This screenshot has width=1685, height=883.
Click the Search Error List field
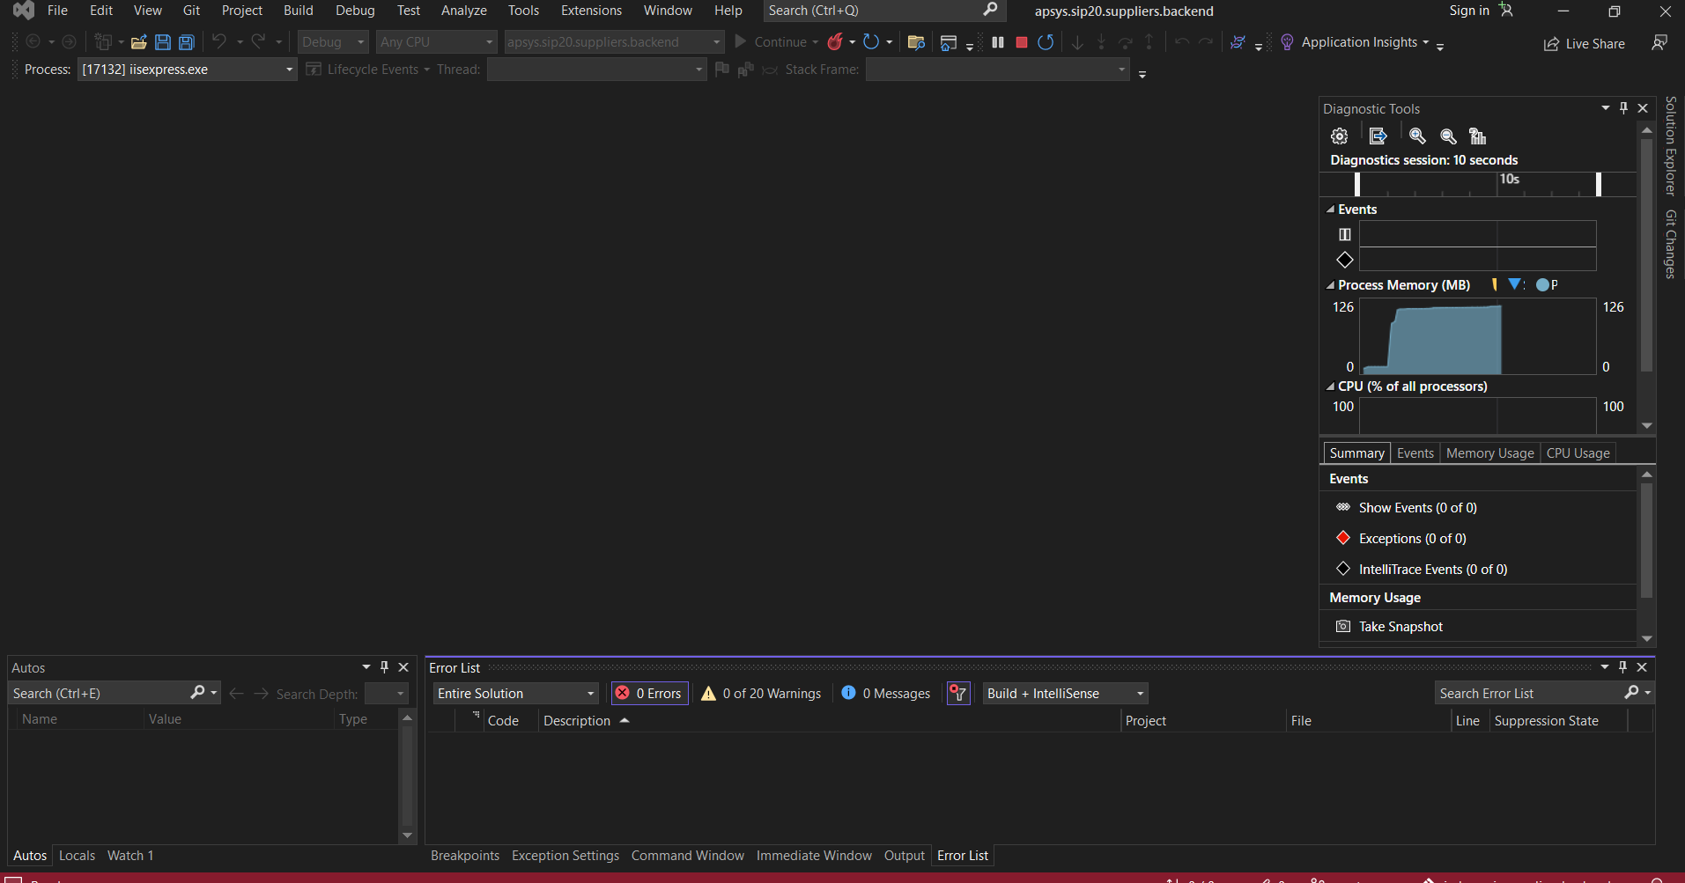pyautogui.click(x=1529, y=694)
